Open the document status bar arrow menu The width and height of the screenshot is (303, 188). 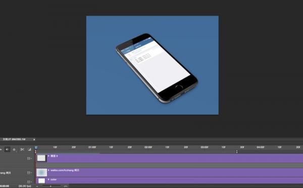click(x=34, y=140)
